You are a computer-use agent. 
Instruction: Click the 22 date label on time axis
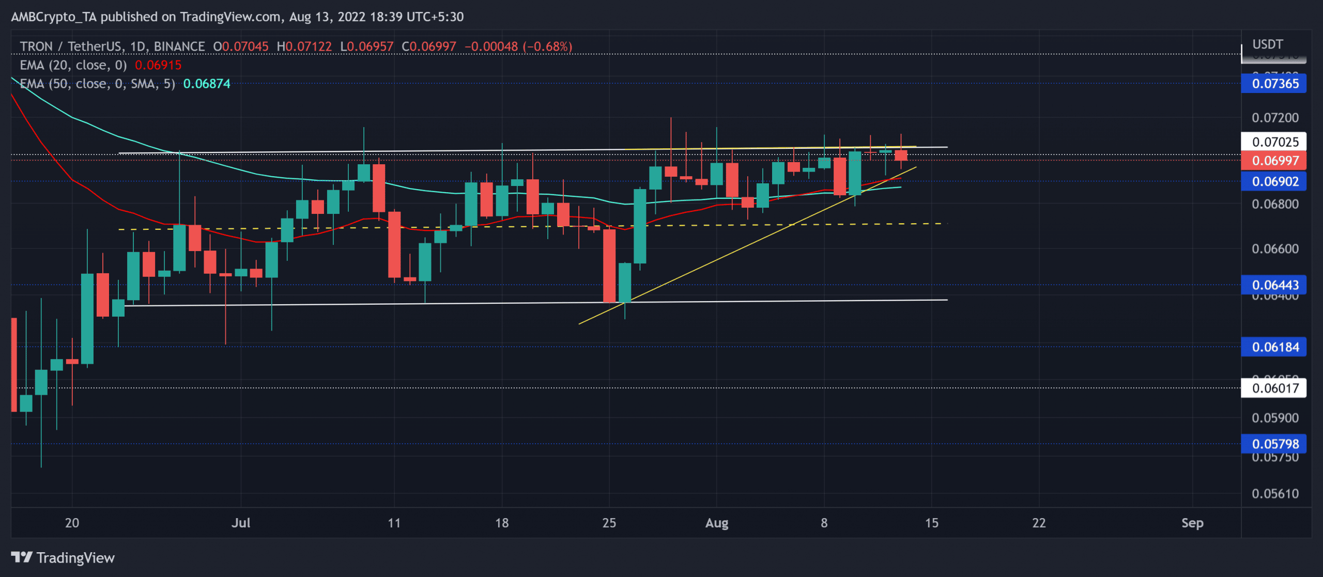(x=1039, y=523)
